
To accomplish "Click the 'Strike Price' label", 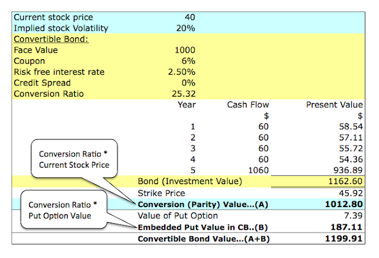I will pyautogui.click(x=161, y=193).
